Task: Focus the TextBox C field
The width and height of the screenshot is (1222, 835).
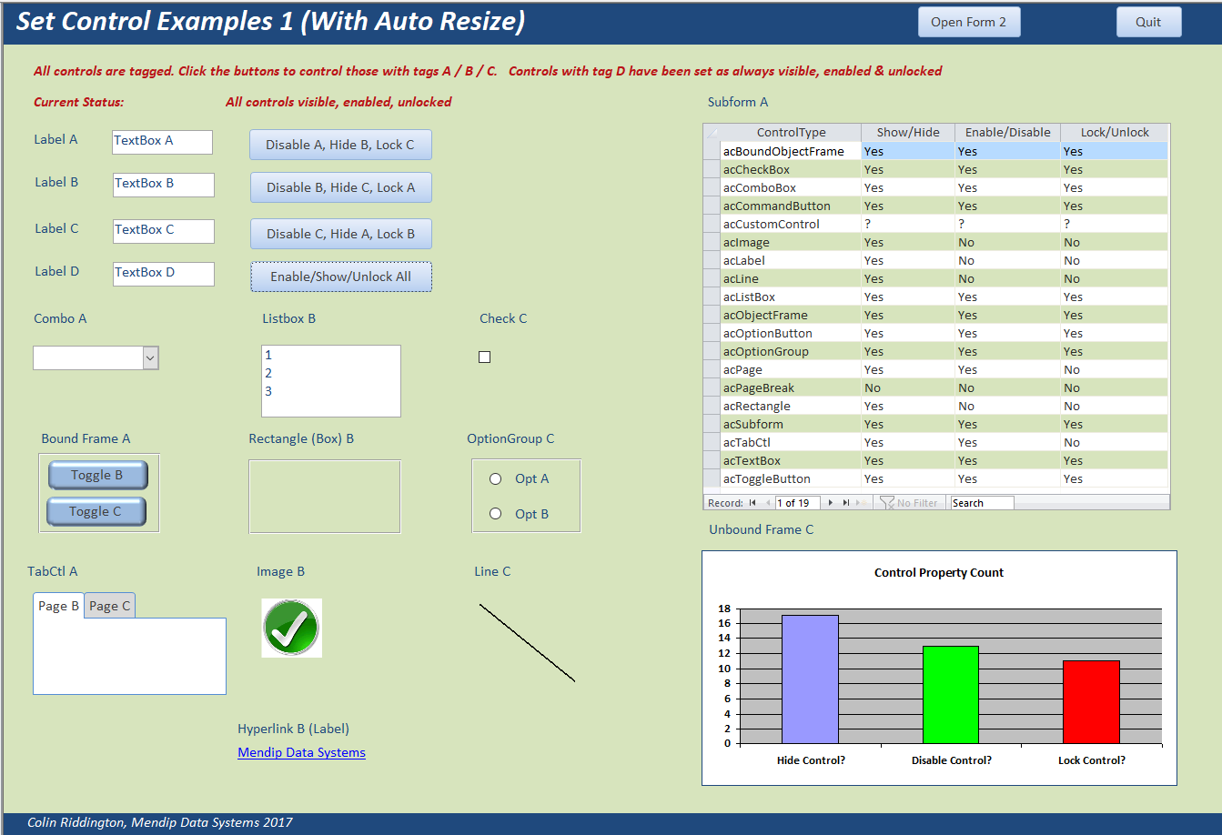Action: point(164,231)
